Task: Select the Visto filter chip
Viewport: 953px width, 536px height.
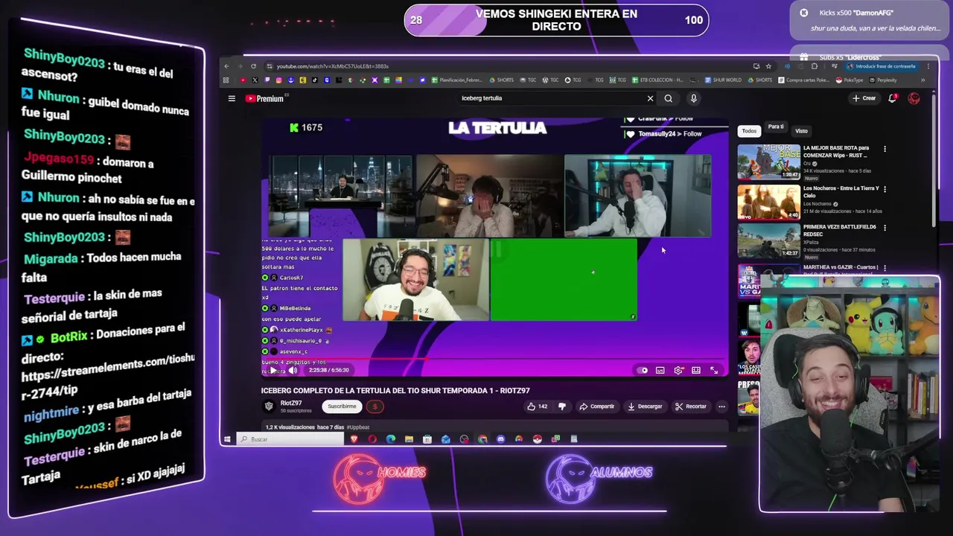Action: (801, 131)
